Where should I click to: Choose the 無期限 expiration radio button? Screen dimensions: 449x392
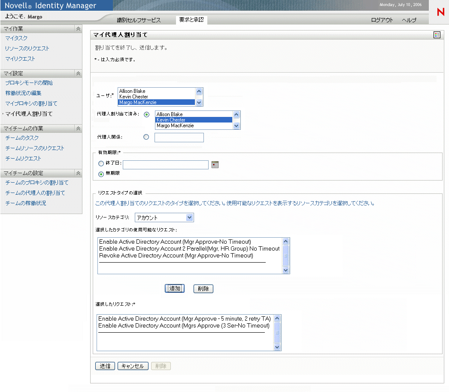tap(101, 174)
